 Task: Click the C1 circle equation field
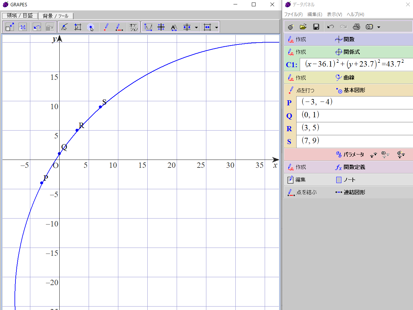356,64
